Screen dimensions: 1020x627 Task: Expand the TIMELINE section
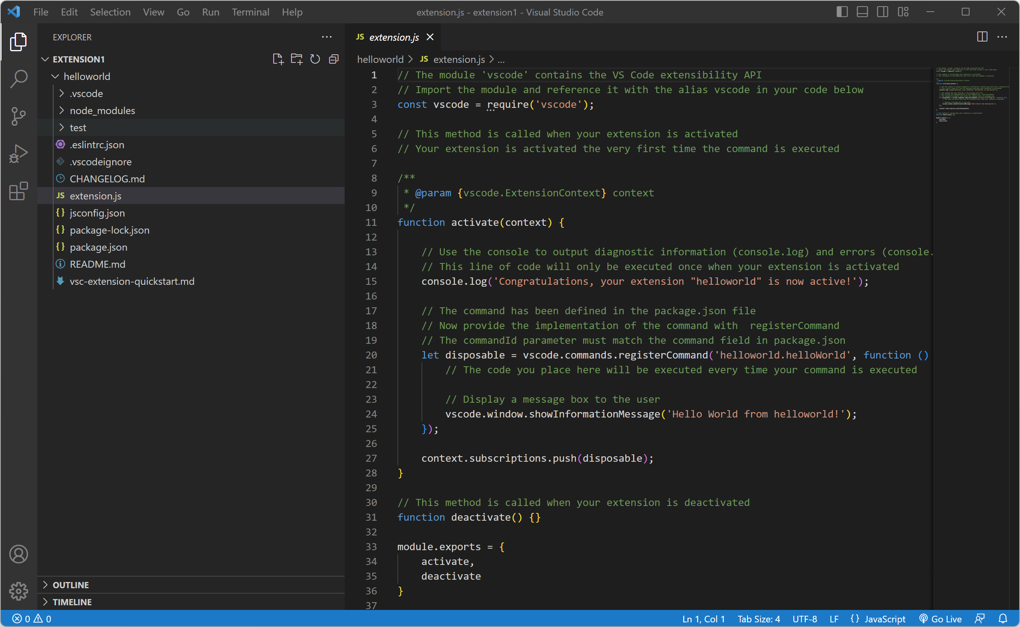tap(72, 602)
